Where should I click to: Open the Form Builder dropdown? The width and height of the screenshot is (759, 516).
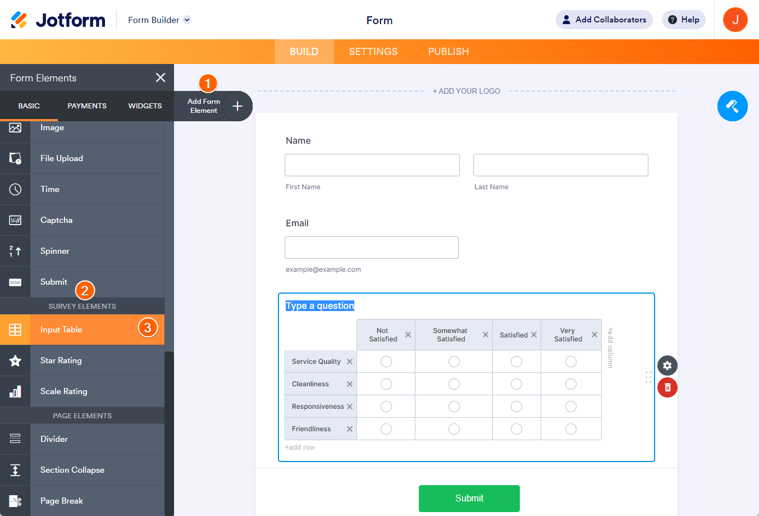pos(159,20)
